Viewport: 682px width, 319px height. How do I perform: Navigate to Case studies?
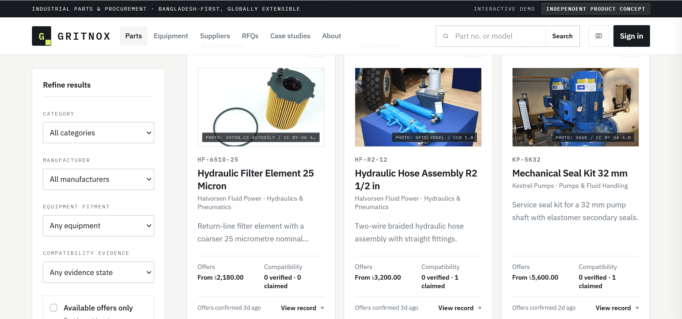(290, 36)
